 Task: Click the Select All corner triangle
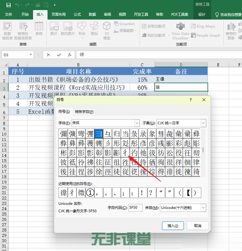click(6, 65)
